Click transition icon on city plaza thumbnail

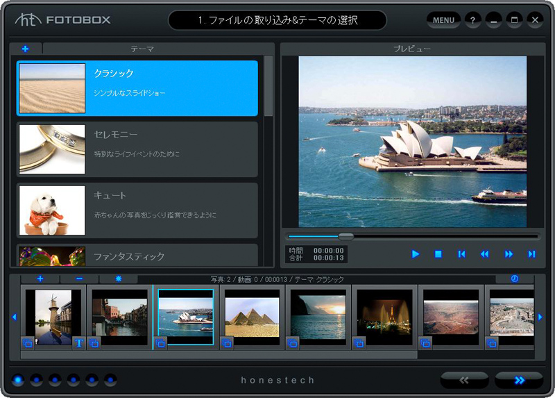pos(492,343)
